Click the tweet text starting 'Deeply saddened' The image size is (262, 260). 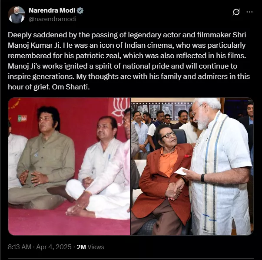(129, 61)
